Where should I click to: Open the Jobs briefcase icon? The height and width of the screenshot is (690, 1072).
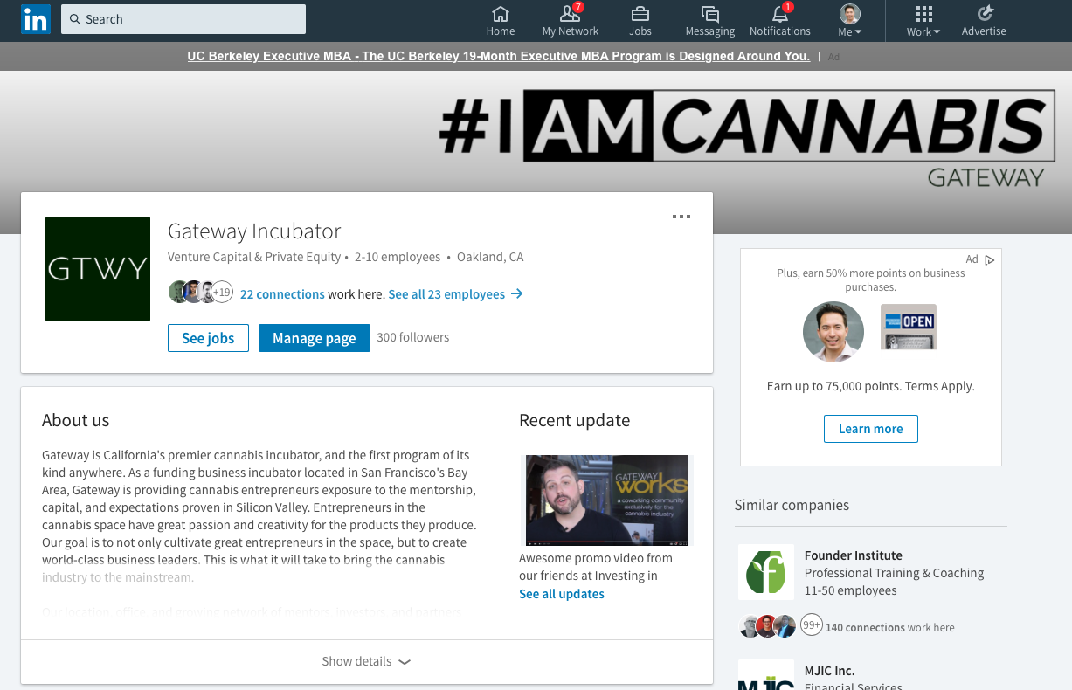(640, 16)
